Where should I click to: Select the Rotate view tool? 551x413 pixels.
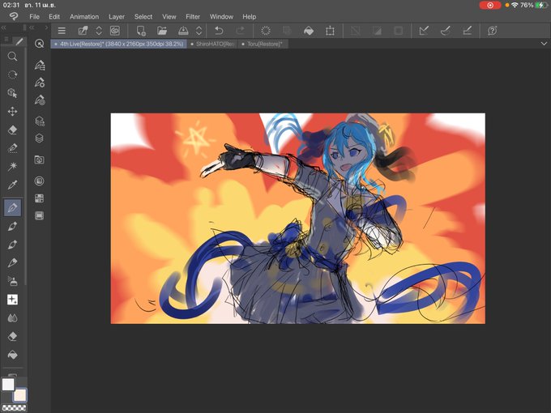point(12,75)
